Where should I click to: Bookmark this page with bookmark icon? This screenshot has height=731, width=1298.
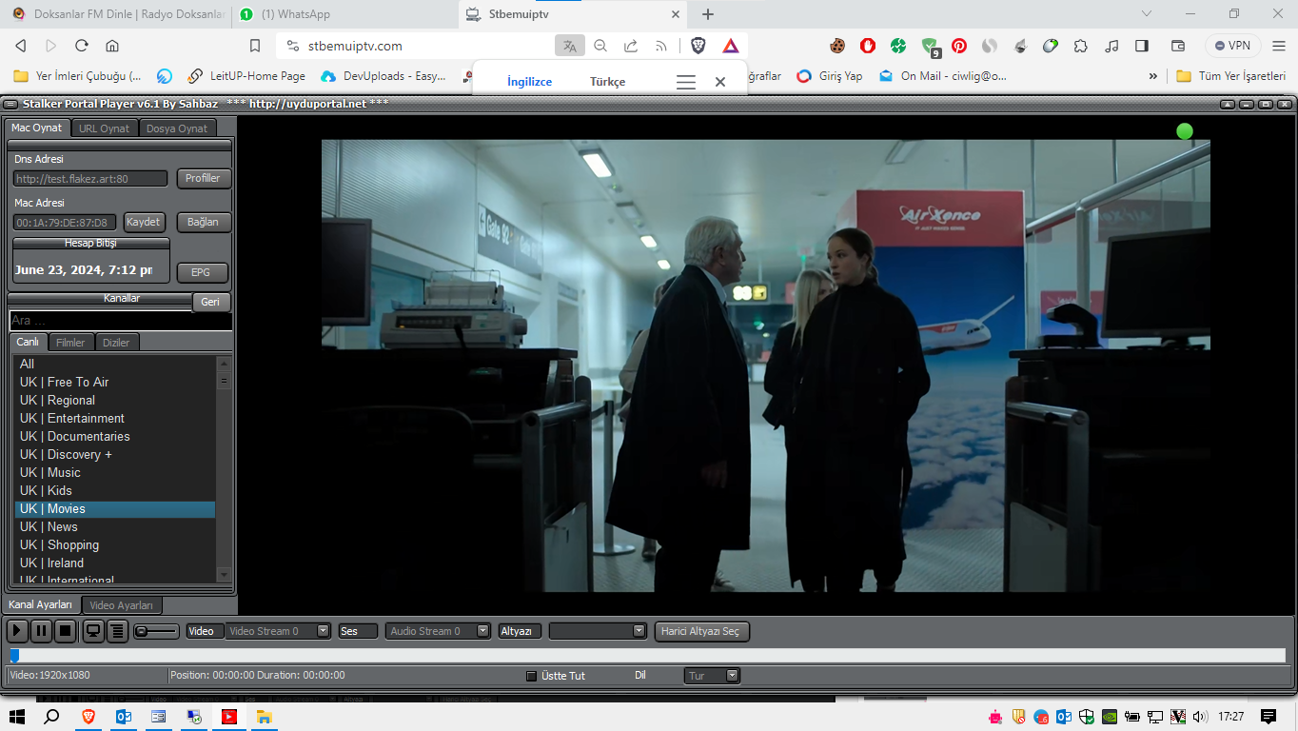click(255, 46)
